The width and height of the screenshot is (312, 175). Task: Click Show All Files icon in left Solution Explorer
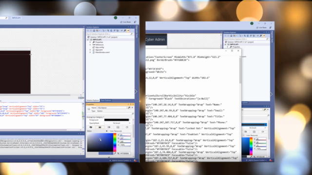click(x=117, y=31)
